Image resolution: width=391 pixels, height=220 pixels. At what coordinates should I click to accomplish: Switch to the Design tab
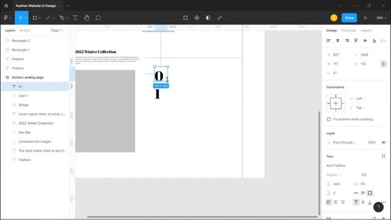pos(332,31)
